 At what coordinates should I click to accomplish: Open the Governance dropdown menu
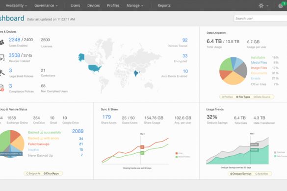coord(46,6)
